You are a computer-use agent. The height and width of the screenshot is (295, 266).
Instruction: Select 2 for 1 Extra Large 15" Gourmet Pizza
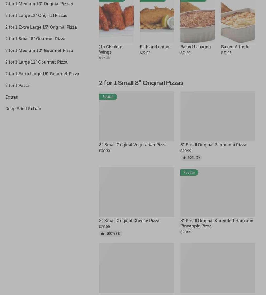(x=42, y=74)
